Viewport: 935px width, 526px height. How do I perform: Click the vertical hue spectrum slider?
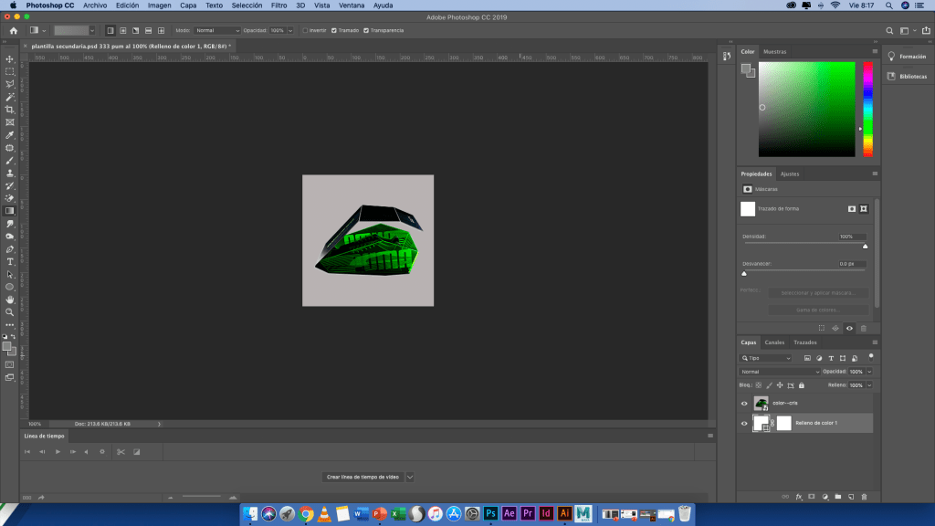point(867,109)
